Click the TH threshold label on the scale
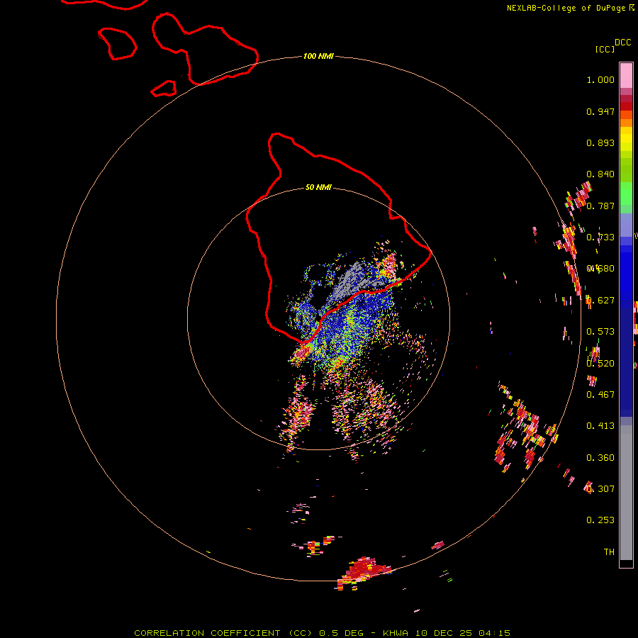This screenshot has height=638, width=638. (609, 552)
